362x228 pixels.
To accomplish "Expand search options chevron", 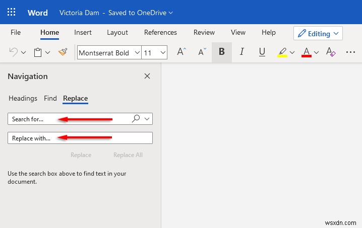I will pyautogui.click(x=147, y=119).
